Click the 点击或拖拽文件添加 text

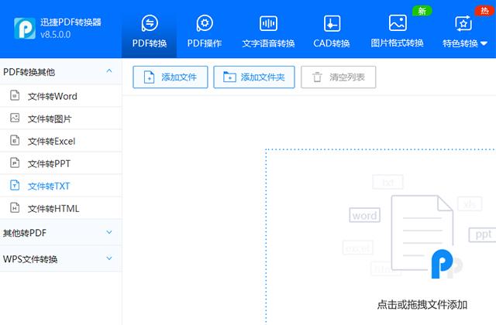point(422,305)
